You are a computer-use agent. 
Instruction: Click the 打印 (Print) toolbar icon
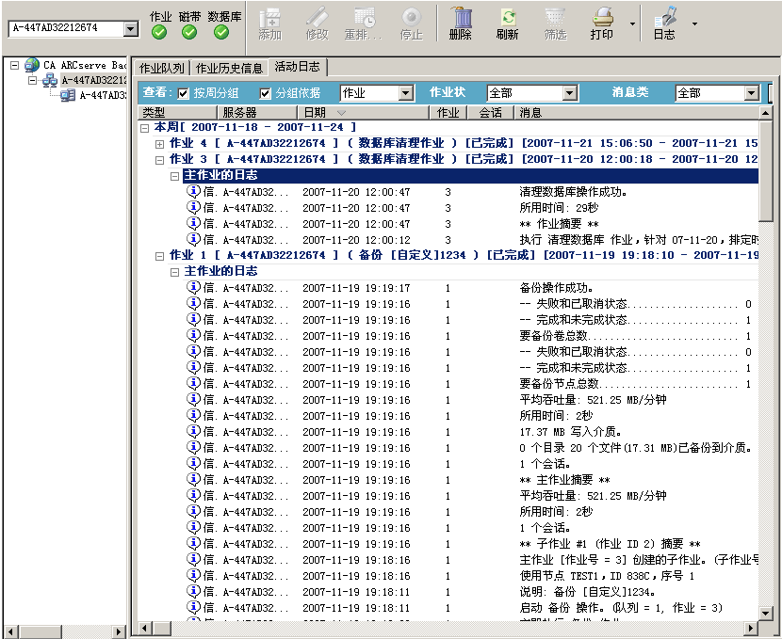point(603,24)
